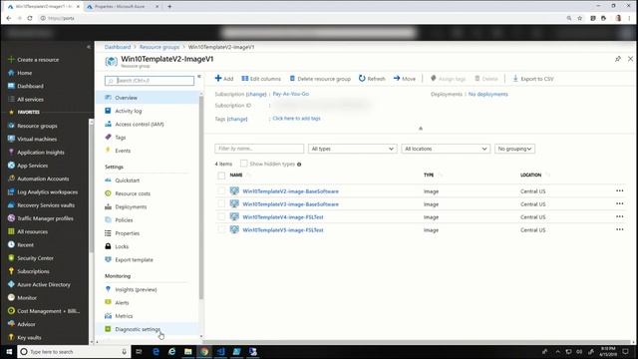Click the Pay-As-You-Go subscription link

(x=290, y=94)
